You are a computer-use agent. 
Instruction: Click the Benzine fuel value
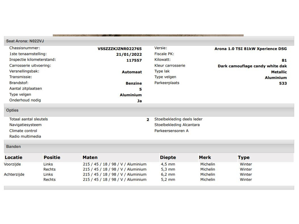pyautogui.click(x=134, y=83)
